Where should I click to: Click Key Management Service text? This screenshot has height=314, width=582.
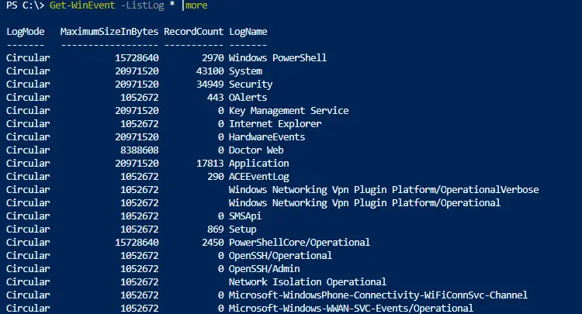[x=289, y=111]
